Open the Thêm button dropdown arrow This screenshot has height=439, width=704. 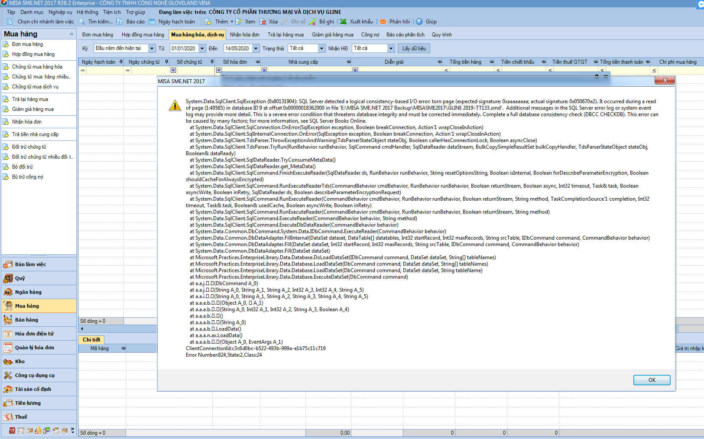232,22
